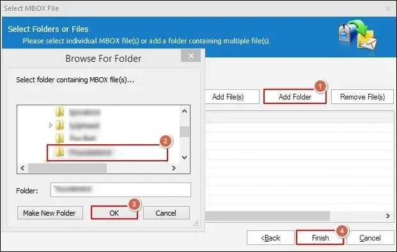Click the Remove File(s) button

click(x=362, y=96)
